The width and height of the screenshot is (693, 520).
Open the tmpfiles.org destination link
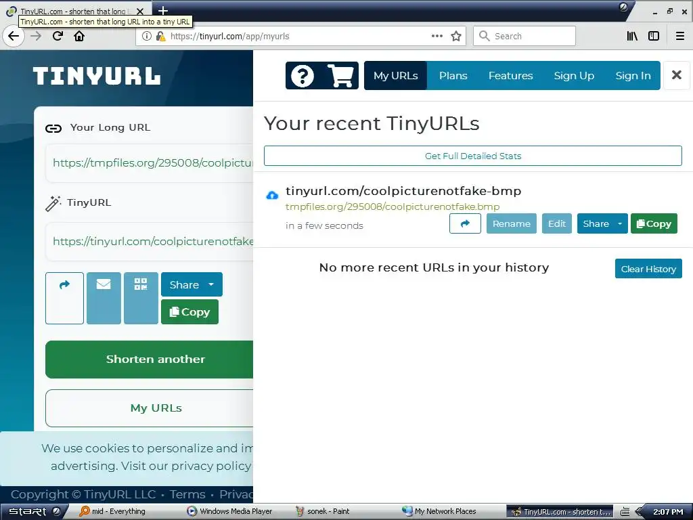point(393,207)
